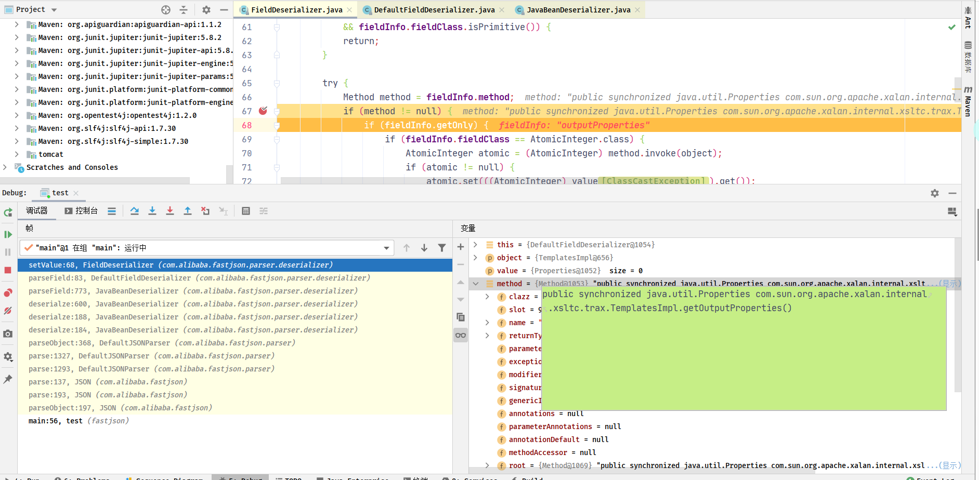Open the thread selector "main" dropdown
Viewport: 979px width, 480px height.
(207, 248)
